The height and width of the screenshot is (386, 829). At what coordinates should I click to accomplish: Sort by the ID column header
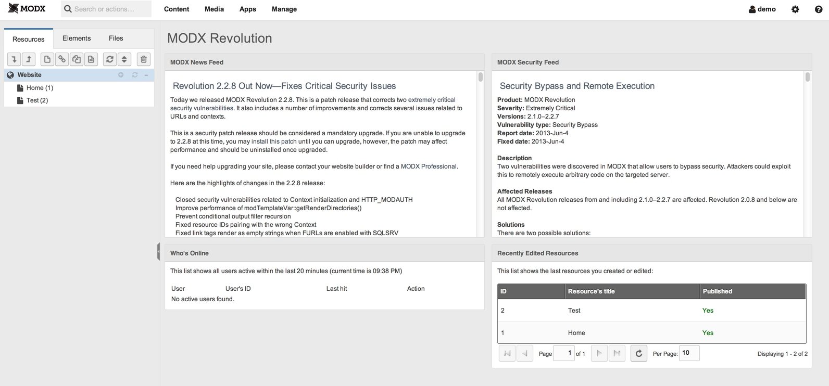click(x=531, y=291)
